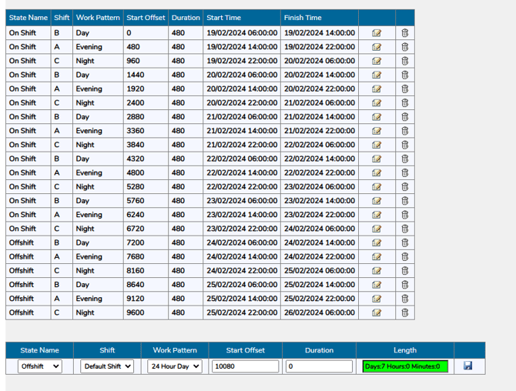
Task: Open the Shift dropdown showing Default Shift
Action: (x=107, y=366)
